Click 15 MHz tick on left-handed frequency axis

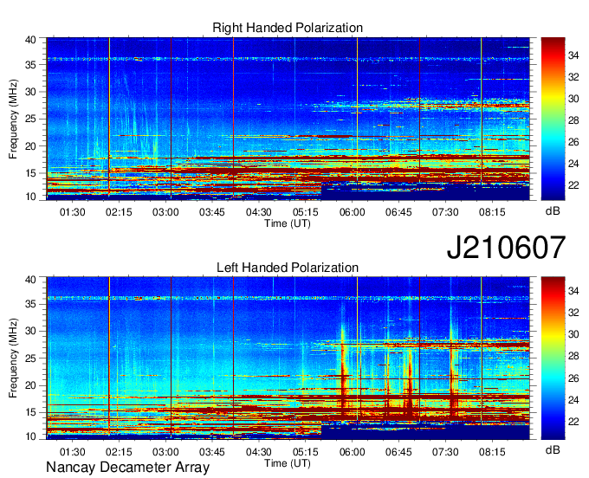coord(31,413)
